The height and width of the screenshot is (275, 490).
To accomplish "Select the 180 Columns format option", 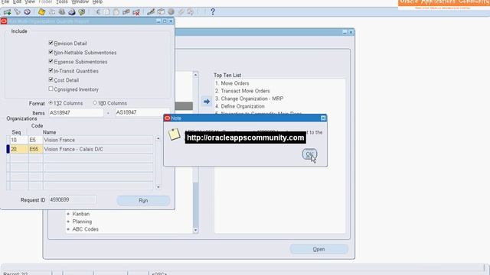I will coord(95,102).
